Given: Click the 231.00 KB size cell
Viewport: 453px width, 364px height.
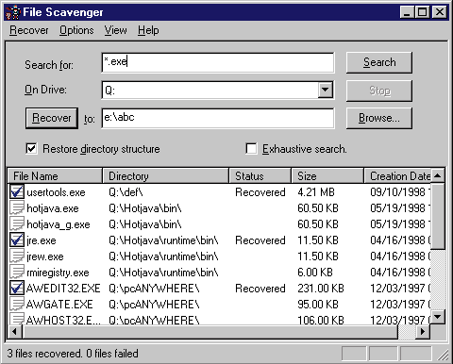Looking at the screenshot, I should click(321, 289).
